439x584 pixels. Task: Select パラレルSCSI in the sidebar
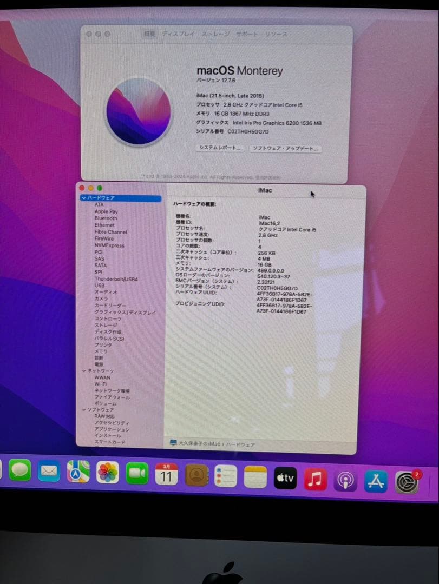[109, 339]
